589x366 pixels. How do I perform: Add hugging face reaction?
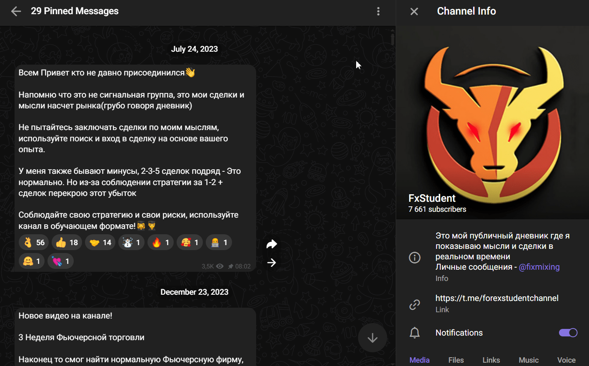pyautogui.click(x=32, y=261)
